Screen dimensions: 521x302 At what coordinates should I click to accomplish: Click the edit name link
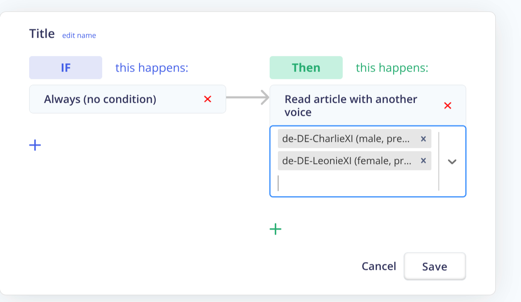tap(79, 36)
